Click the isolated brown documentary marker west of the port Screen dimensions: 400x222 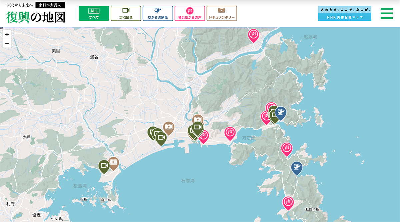tap(169, 127)
